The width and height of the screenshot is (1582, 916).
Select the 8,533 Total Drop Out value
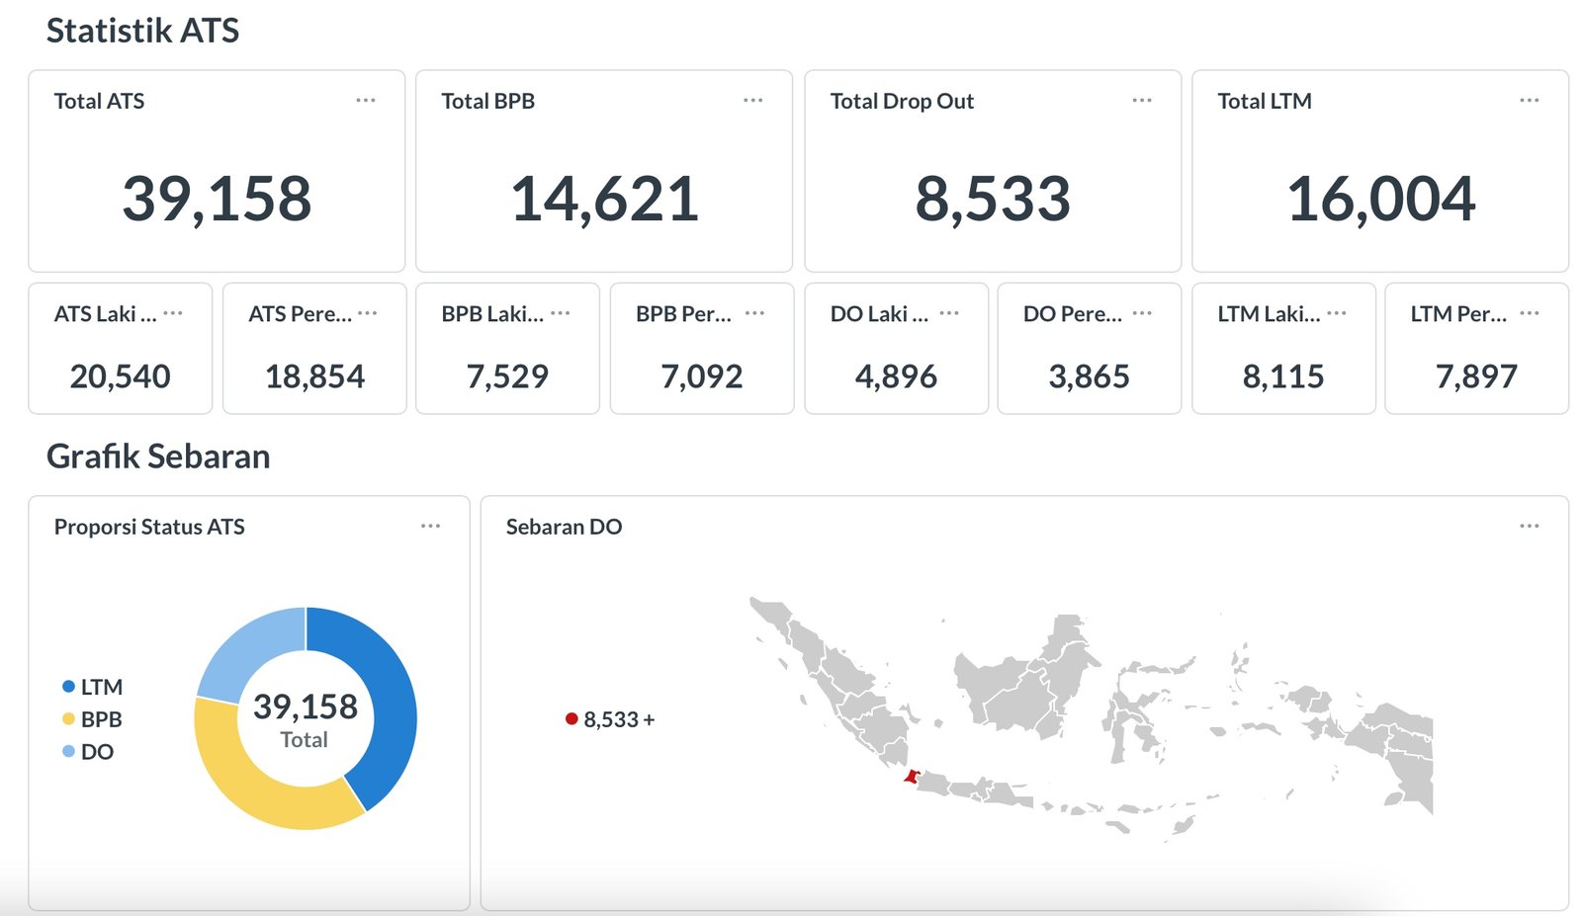pos(993,199)
